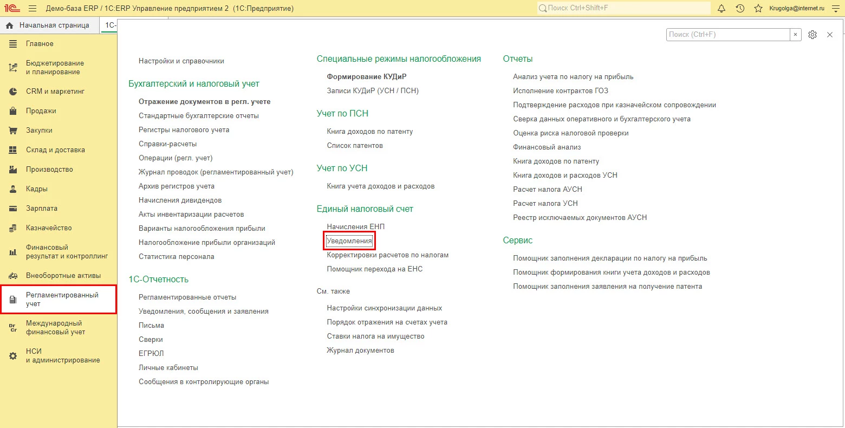Focus the global search field
The width and height of the screenshot is (845, 428).
click(623, 8)
